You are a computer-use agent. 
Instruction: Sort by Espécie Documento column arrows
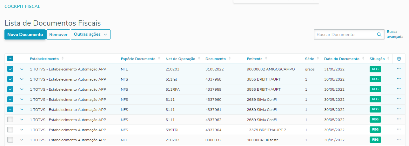pyautogui.click(x=159, y=59)
